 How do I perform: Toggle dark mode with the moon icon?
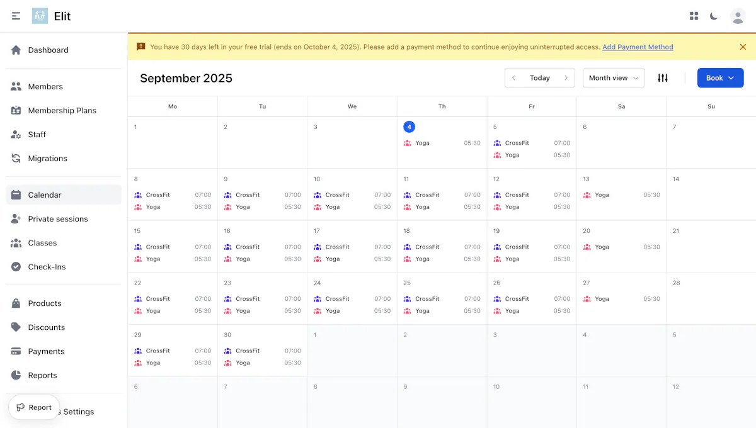point(714,16)
